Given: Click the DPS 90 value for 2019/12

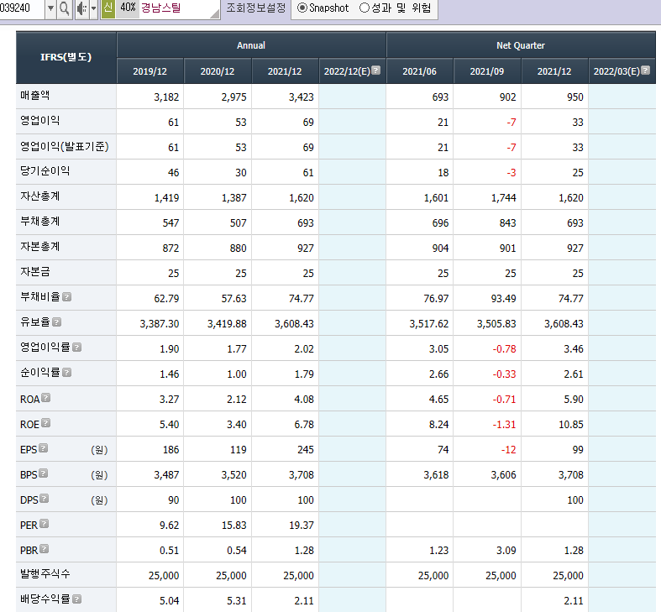Looking at the screenshot, I should [x=173, y=500].
